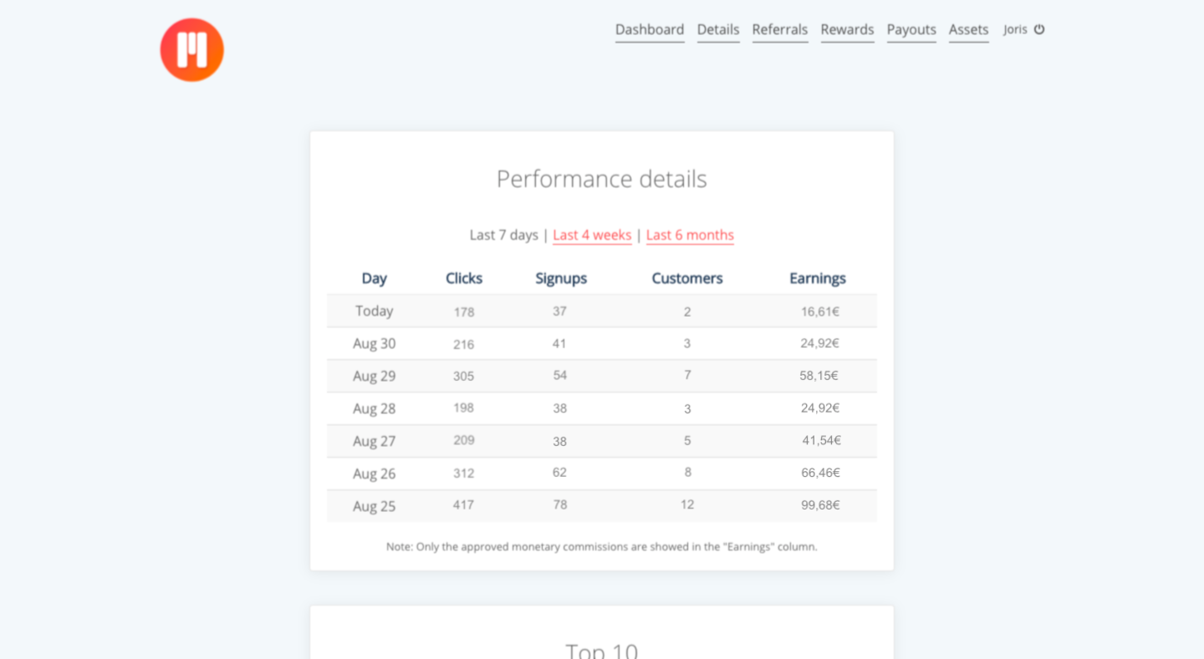Go to the Details nav item
Screen dimensions: 1204x659
(x=718, y=30)
